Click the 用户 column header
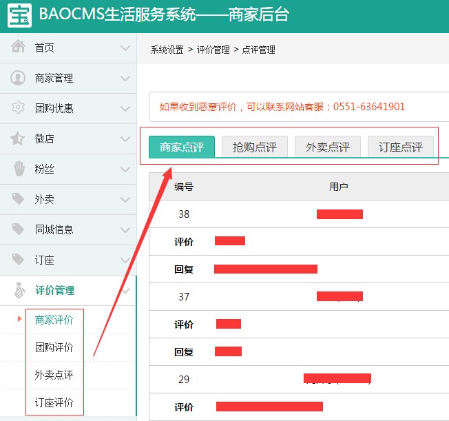 coord(338,187)
